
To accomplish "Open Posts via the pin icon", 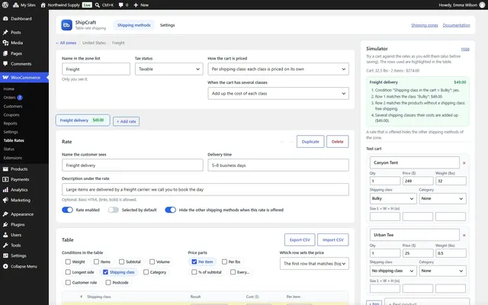I will 5,32.
